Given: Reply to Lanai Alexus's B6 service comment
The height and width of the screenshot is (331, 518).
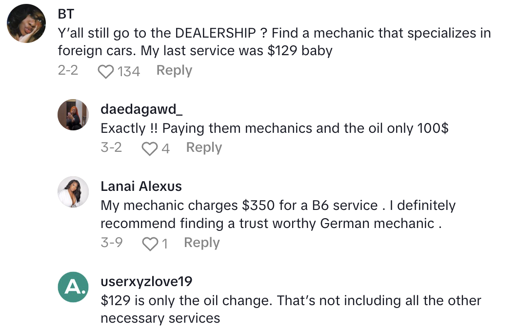Looking at the screenshot, I should (201, 243).
